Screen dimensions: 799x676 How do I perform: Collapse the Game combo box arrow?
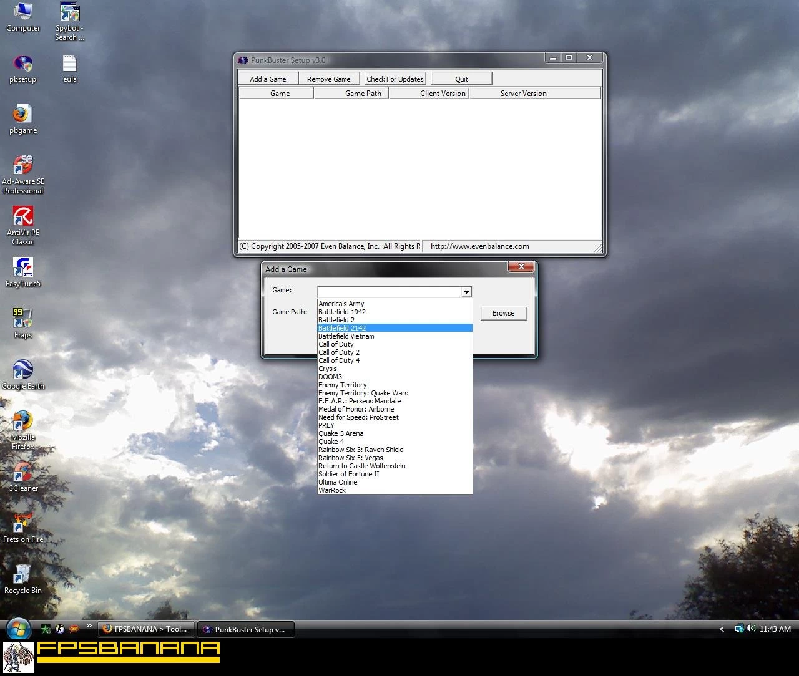pos(466,292)
